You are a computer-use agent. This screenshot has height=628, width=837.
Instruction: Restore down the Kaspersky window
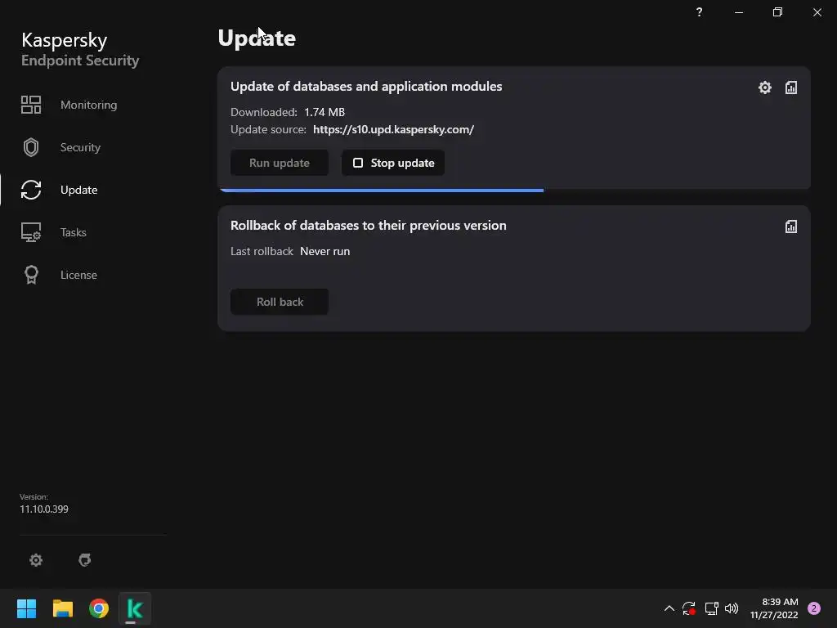(x=778, y=11)
